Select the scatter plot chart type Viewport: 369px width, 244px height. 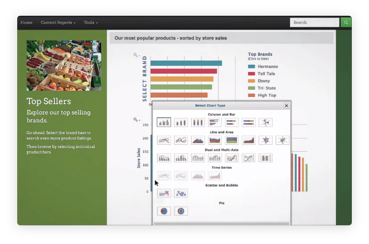164,193
